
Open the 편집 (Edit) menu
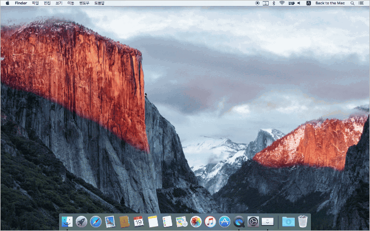(x=47, y=3)
